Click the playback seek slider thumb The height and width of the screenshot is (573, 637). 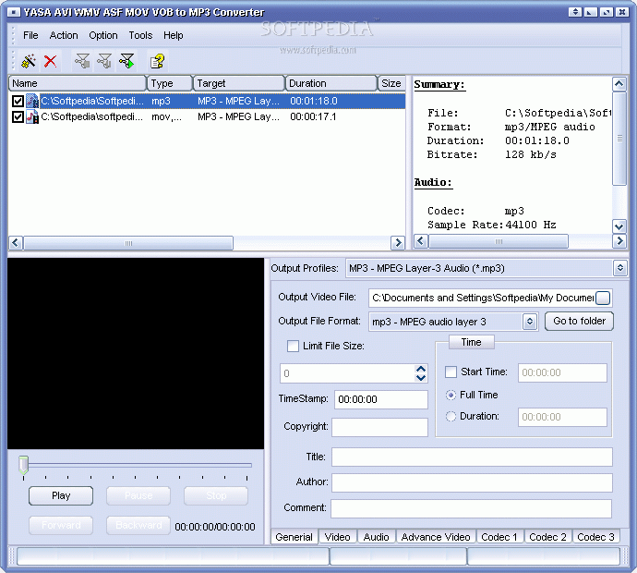24,465
